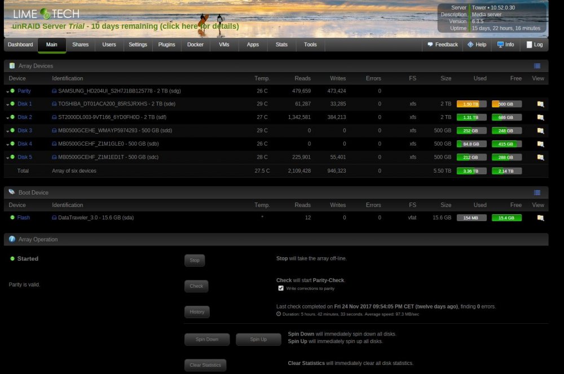The width and height of the screenshot is (564, 374).
Task: Spin Up all disks
Action: [x=258, y=339]
